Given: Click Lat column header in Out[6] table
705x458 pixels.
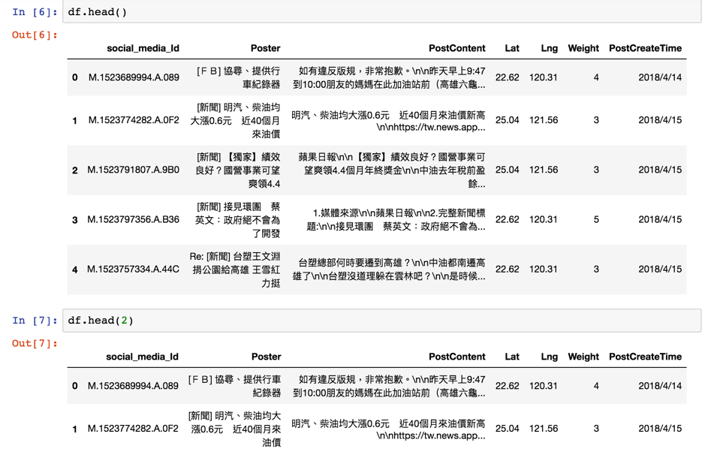Looking at the screenshot, I should (511, 48).
